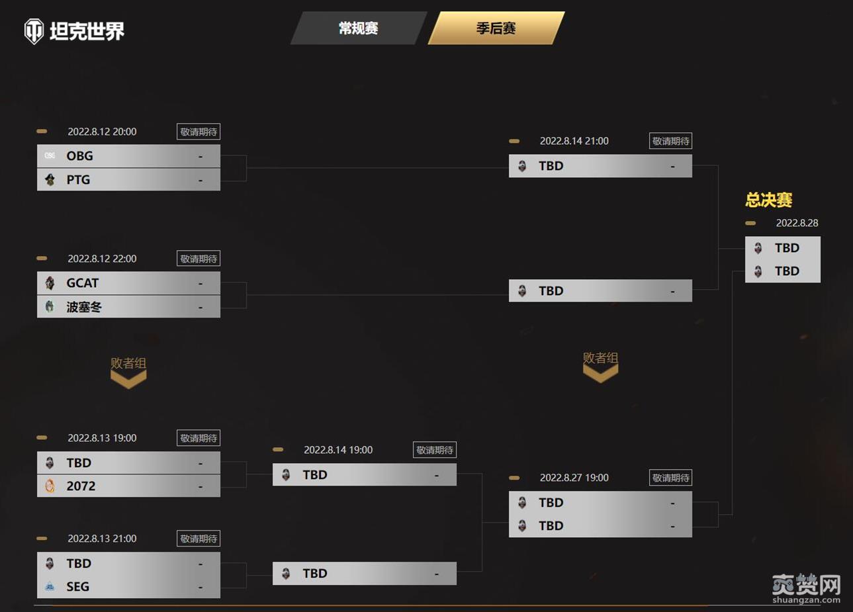The height and width of the screenshot is (612, 853).
Task: Click the first TBD icon in 总决赛
Action: [758, 248]
